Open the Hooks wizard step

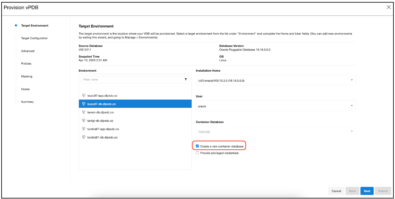pos(25,89)
